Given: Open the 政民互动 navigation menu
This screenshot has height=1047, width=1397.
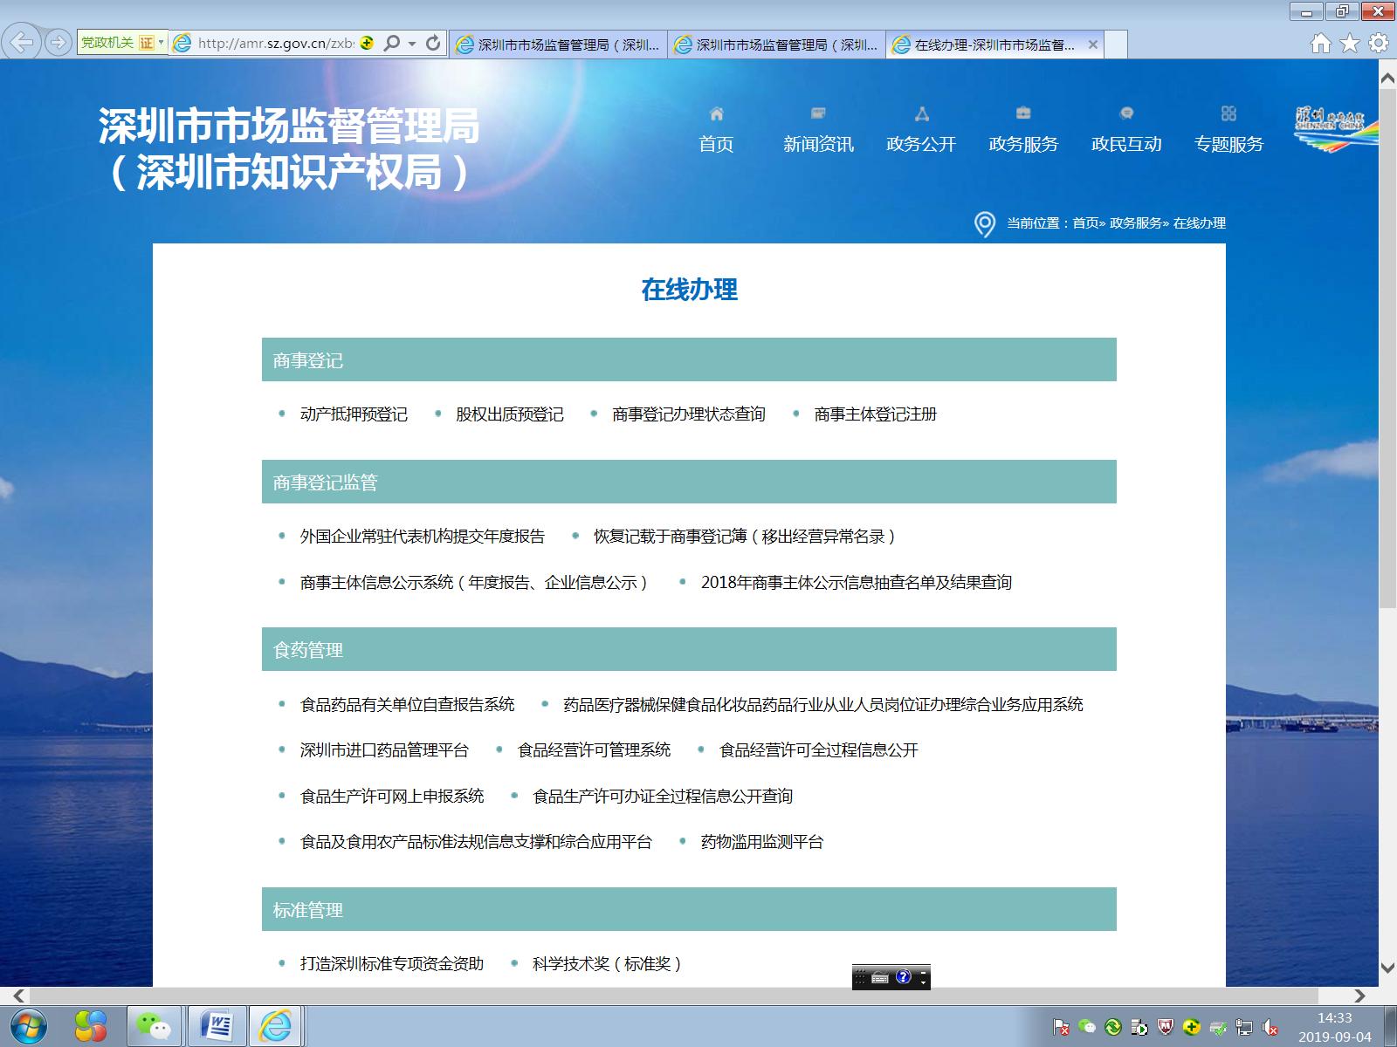Looking at the screenshot, I should [1125, 144].
